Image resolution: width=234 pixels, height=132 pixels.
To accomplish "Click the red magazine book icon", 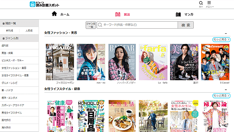I will coord(118,14).
